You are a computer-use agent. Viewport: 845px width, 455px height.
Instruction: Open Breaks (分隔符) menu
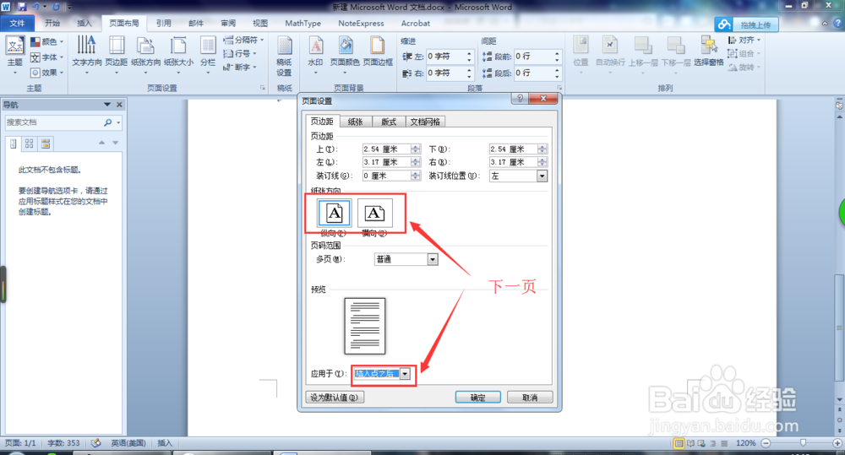click(243, 40)
